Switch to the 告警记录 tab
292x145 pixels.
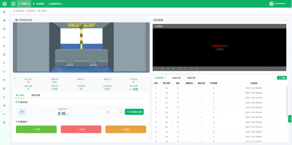[x=191, y=78]
